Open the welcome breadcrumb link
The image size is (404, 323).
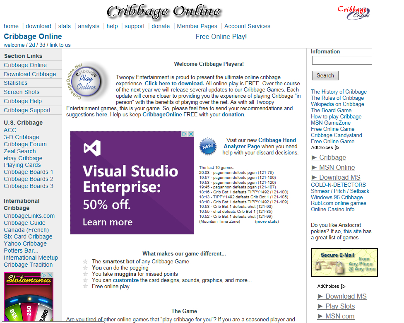tap(14, 45)
